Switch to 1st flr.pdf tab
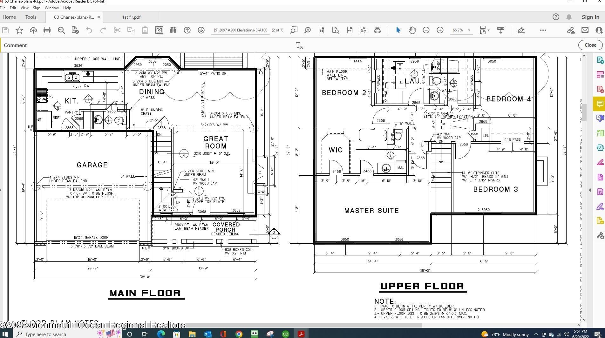This screenshot has width=605, height=338. pyautogui.click(x=131, y=17)
